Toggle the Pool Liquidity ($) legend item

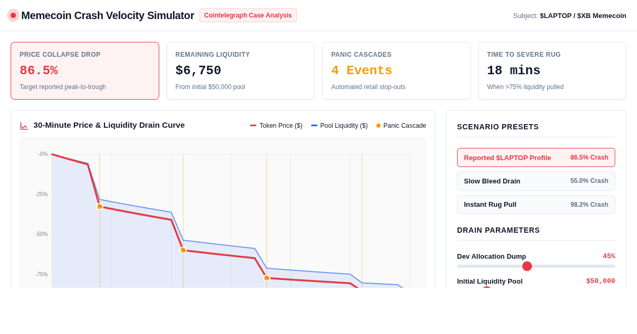339,126
